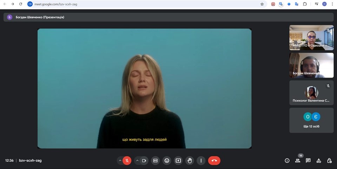Open the activities panel
Image resolution: width=337 pixels, height=169 pixels.
pos(319,161)
